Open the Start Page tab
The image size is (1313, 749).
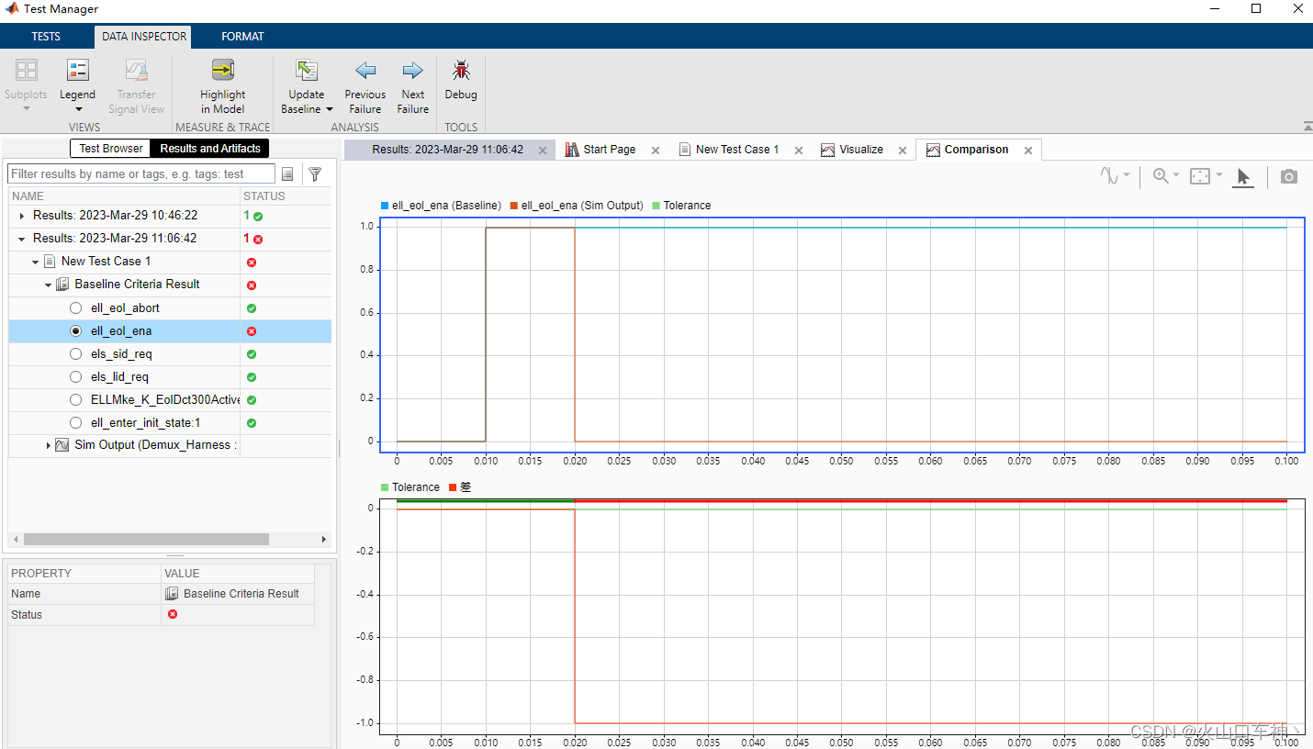[610, 150]
